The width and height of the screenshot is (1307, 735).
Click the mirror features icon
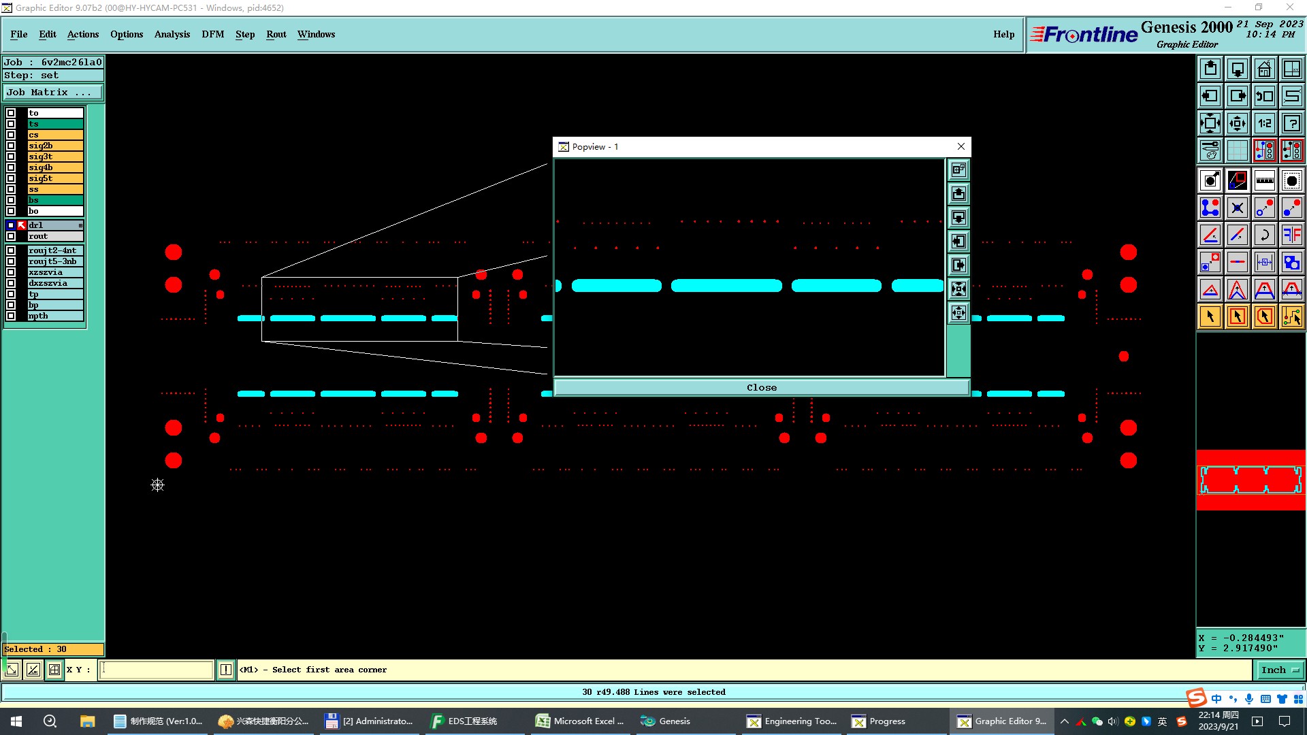[x=1291, y=235]
